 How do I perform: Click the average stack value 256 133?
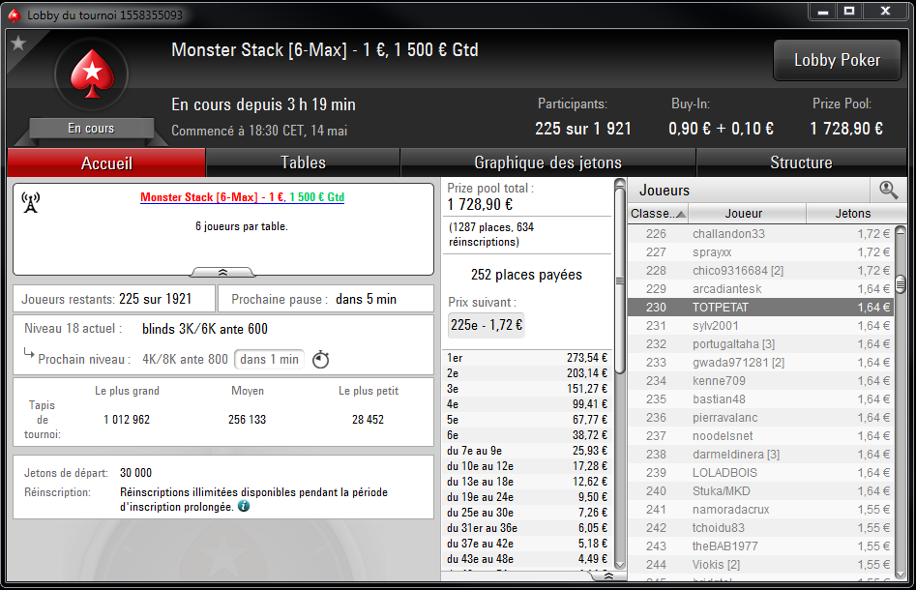point(247,420)
